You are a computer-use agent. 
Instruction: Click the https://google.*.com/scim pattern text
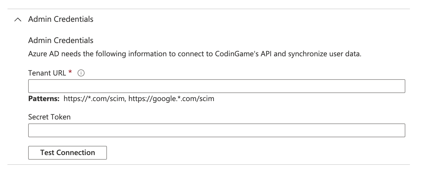click(171, 99)
